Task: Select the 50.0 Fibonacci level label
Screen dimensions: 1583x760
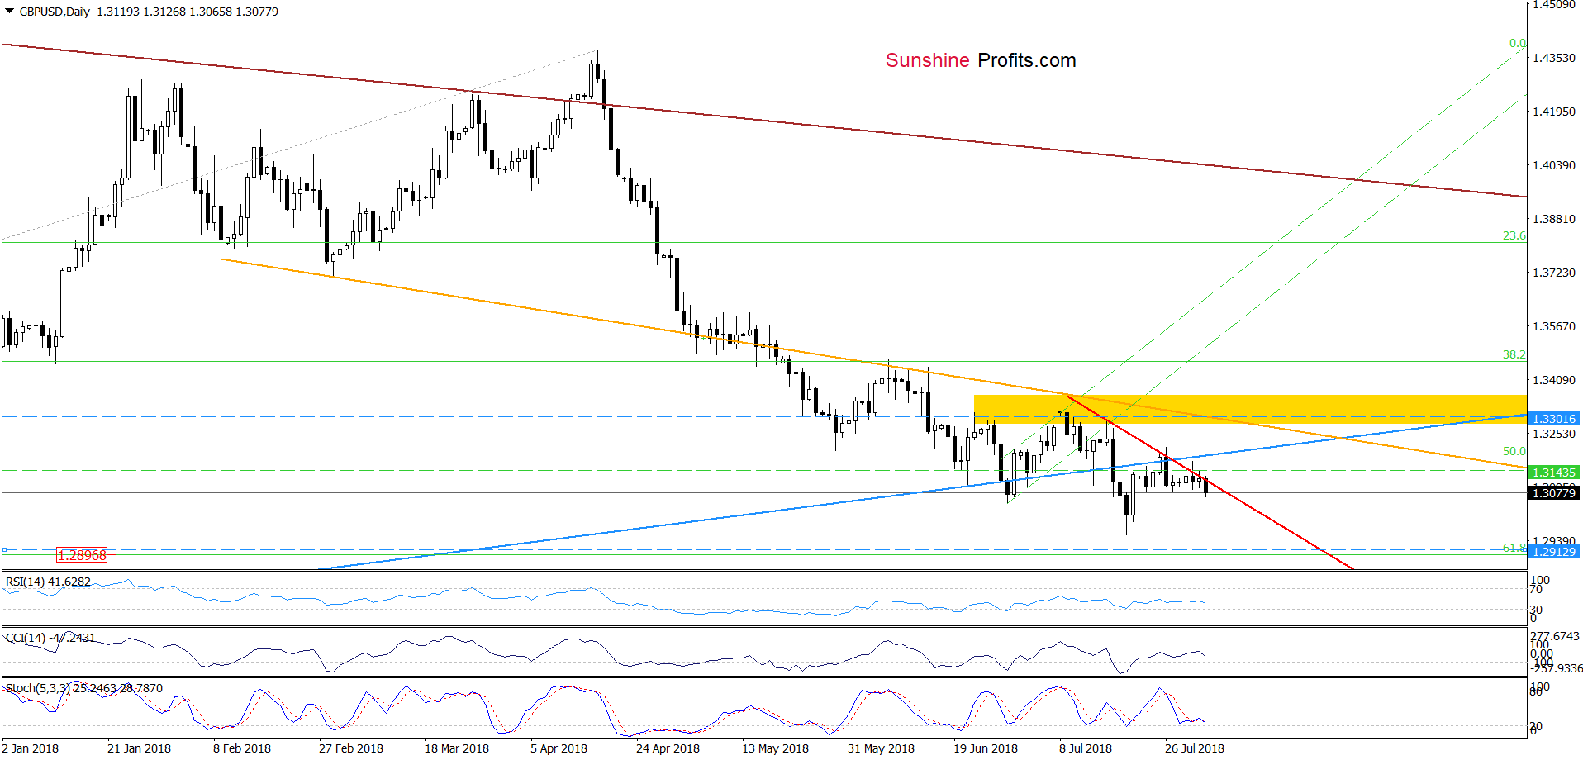Action: tap(1514, 452)
